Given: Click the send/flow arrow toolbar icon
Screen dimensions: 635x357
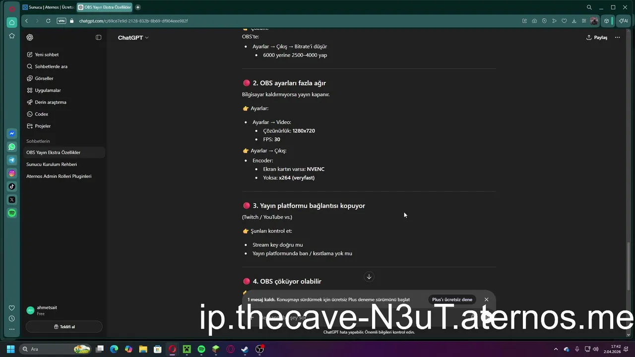Looking at the screenshot, I should click(x=554, y=21).
